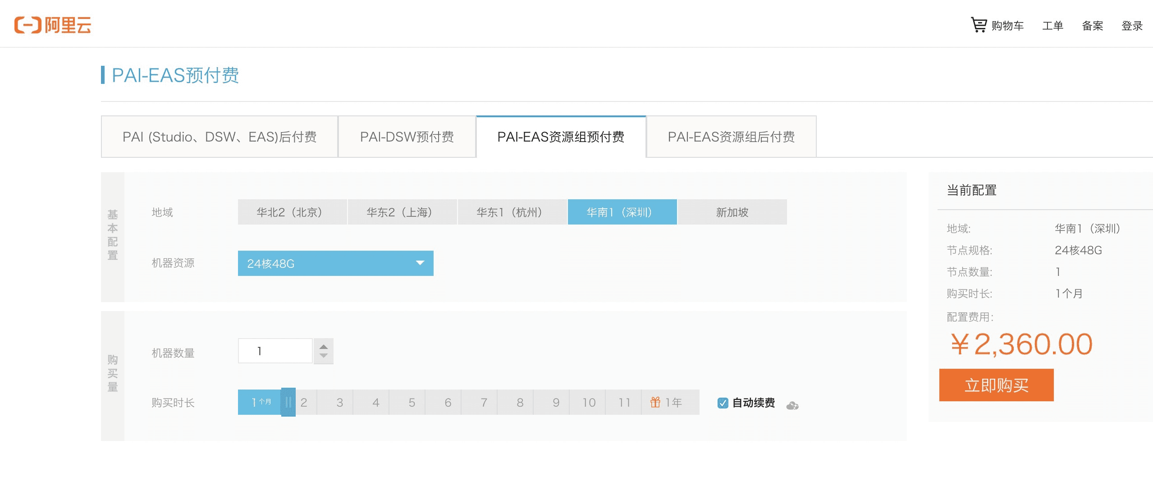Click the duration slider handle
Image resolution: width=1153 pixels, height=477 pixels.
[x=288, y=402]
